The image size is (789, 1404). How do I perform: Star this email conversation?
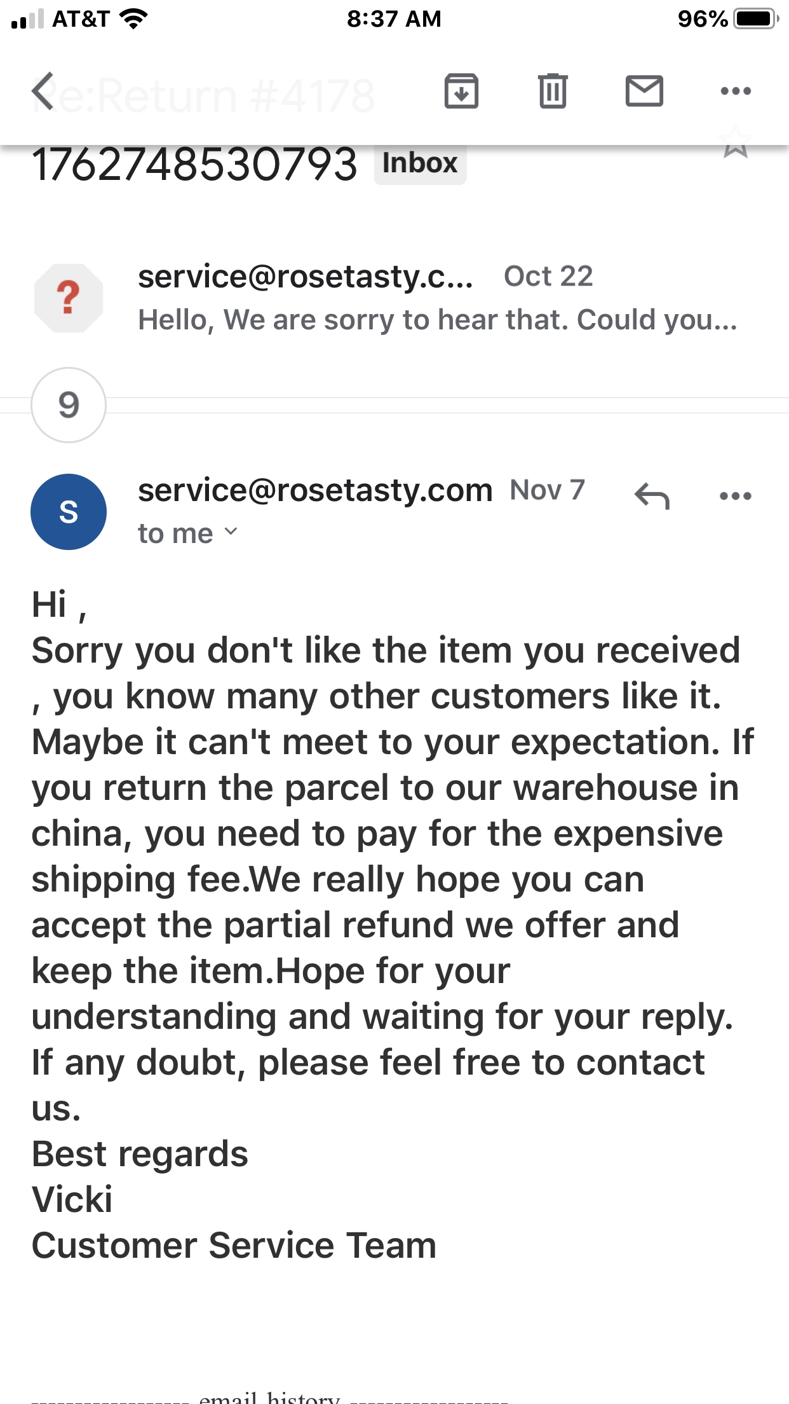[x=736, y=142]
